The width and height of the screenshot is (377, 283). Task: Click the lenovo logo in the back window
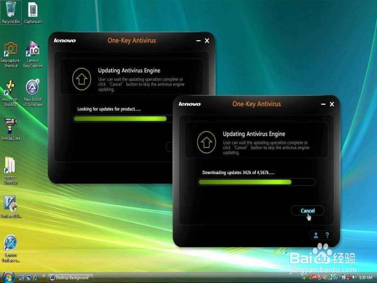tap(65, 41)
